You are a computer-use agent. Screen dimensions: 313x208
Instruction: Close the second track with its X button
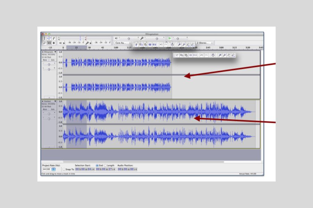point(42,101)
